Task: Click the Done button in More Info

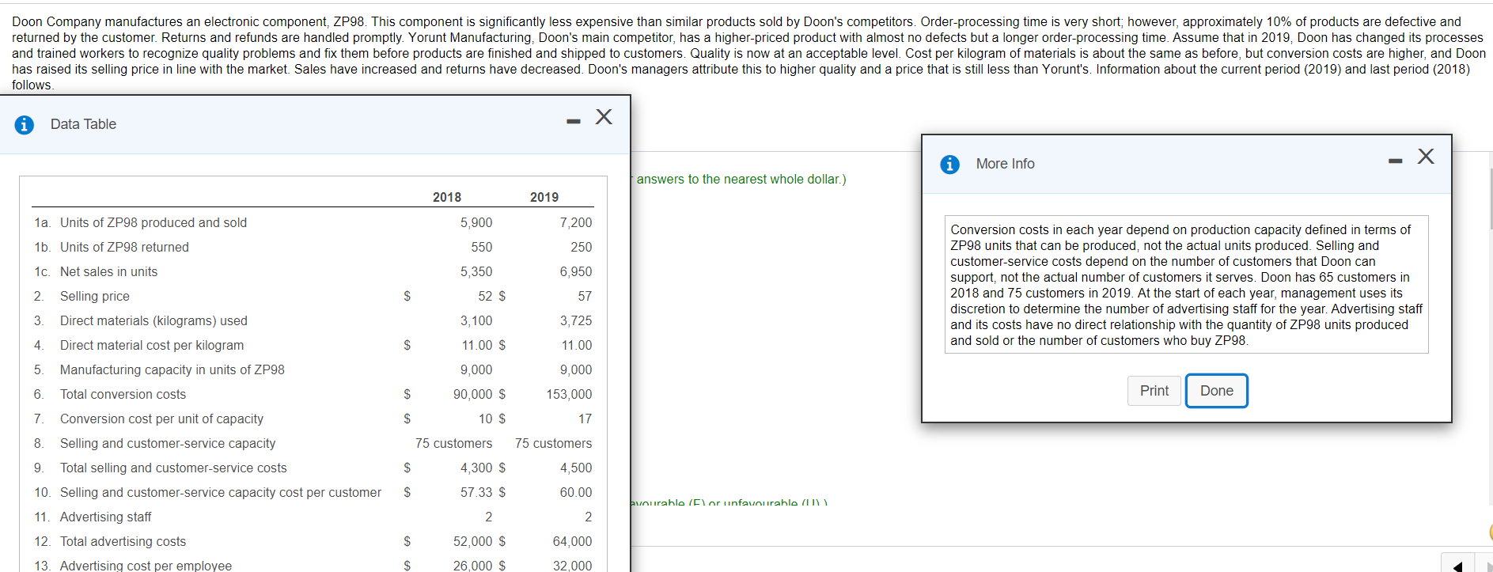Action: pos(1216,391)
